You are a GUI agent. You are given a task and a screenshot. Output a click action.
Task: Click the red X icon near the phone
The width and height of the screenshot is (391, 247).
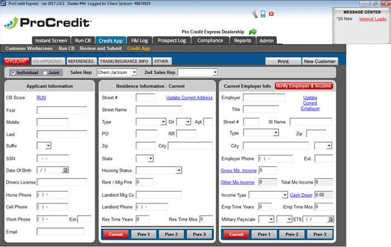(x=271, y=14)
